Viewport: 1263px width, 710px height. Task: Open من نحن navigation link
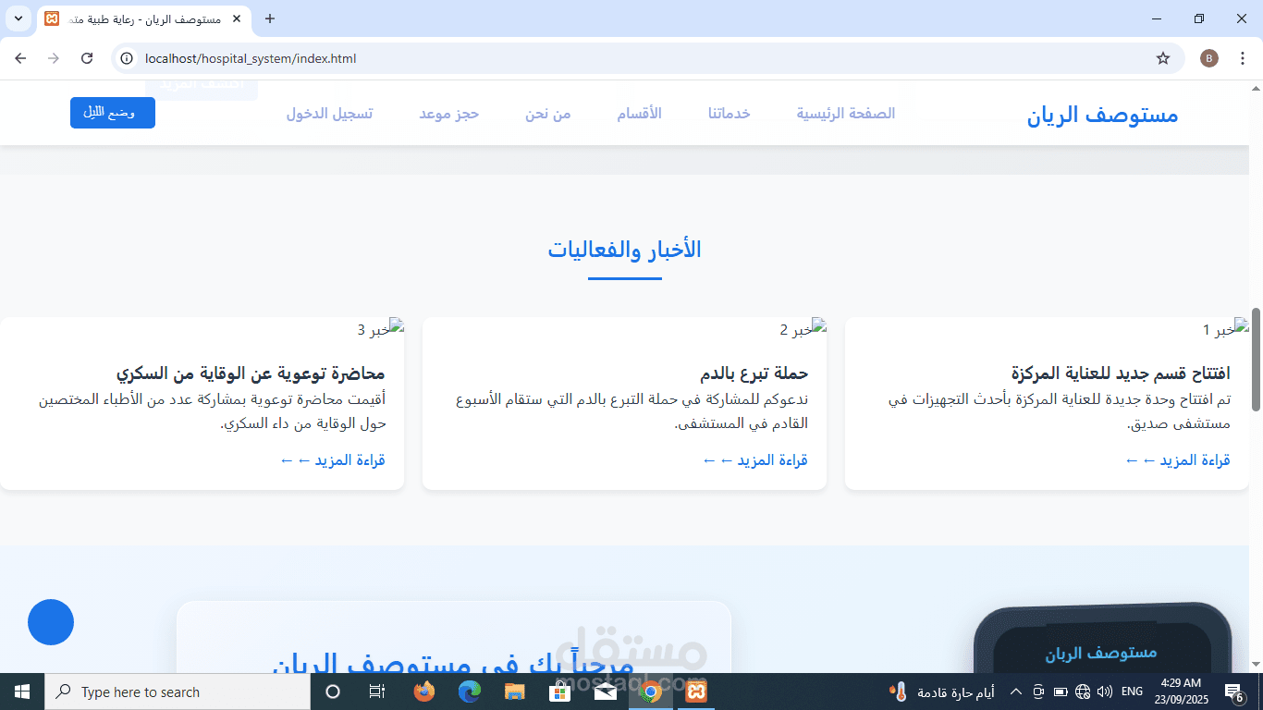[548, 114]
